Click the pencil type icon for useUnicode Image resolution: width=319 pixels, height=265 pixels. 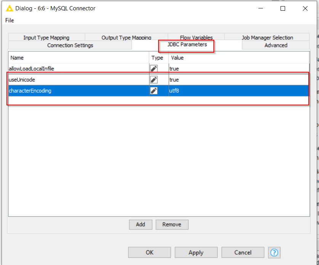click(154, 79)
